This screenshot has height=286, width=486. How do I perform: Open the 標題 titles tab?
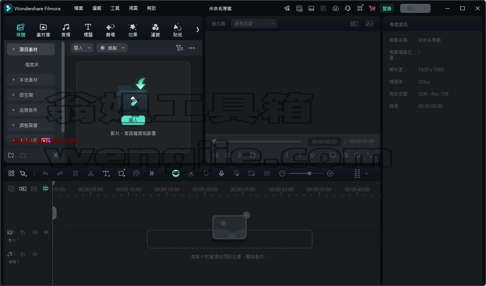pyautogui.click(x=88, y=30)
